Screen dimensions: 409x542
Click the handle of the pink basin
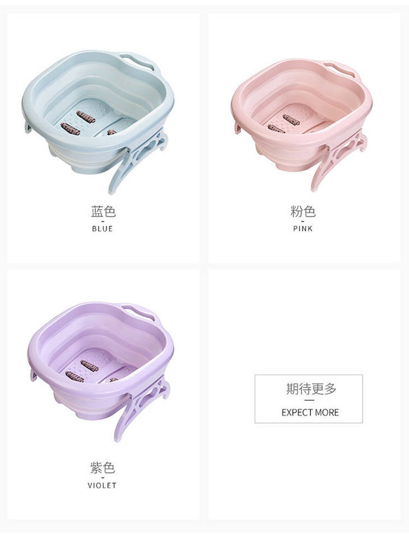340,69
